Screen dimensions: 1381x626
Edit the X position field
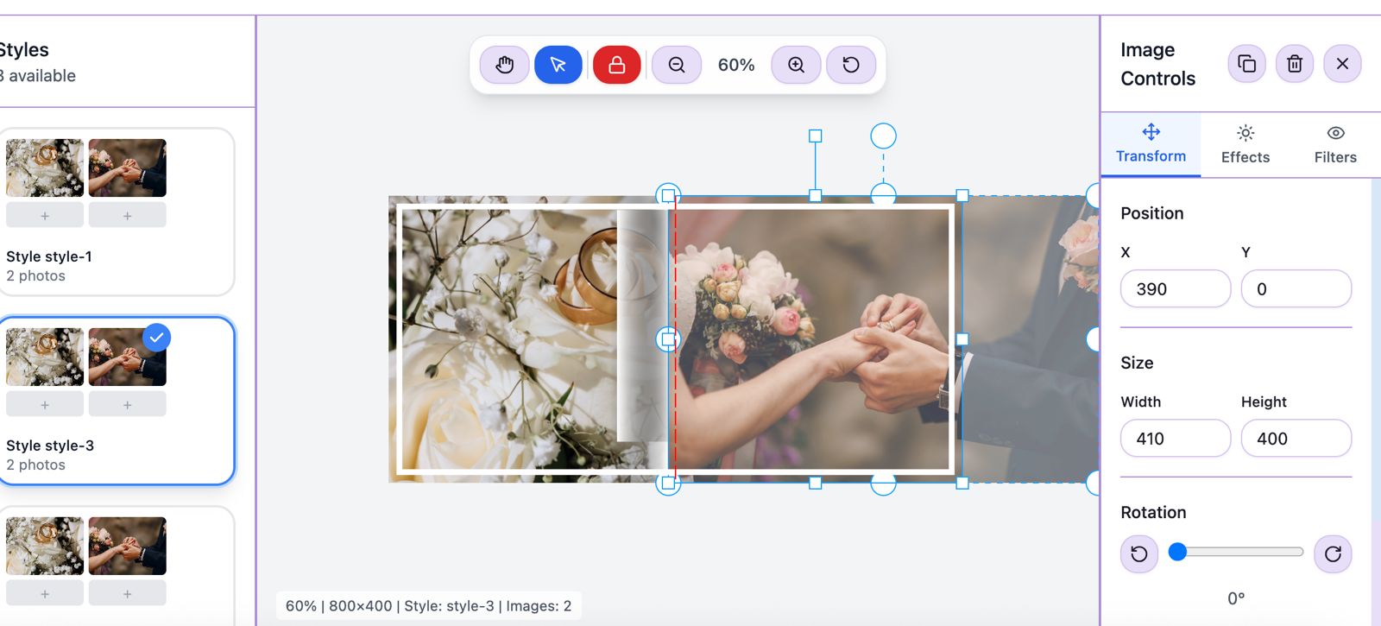(1176, 288)
